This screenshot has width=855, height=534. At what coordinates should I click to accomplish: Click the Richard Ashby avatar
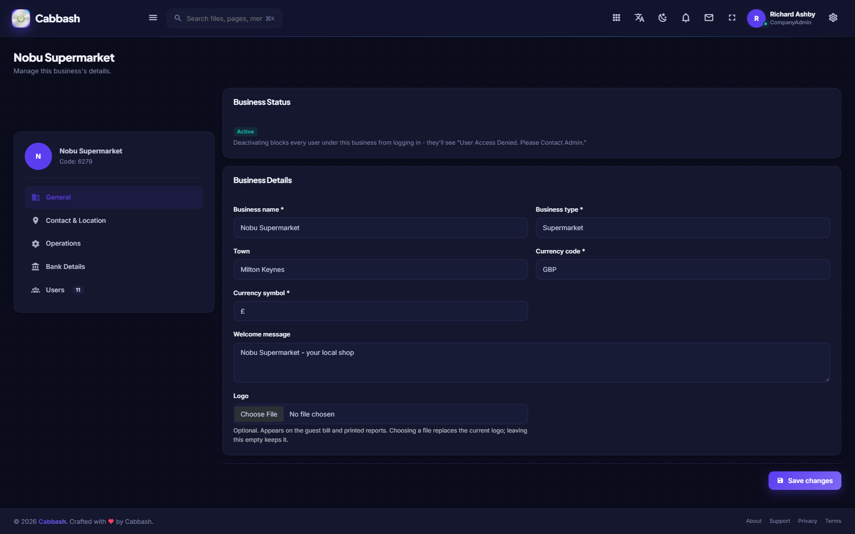[x=756, y=18]
